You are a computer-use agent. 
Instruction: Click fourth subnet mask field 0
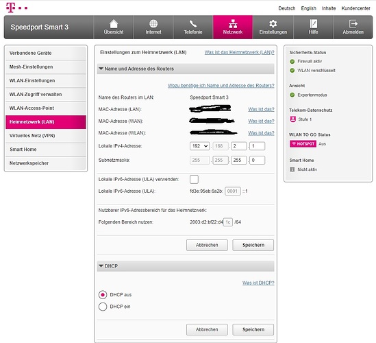pyautogui.click(x=257, y=161)
